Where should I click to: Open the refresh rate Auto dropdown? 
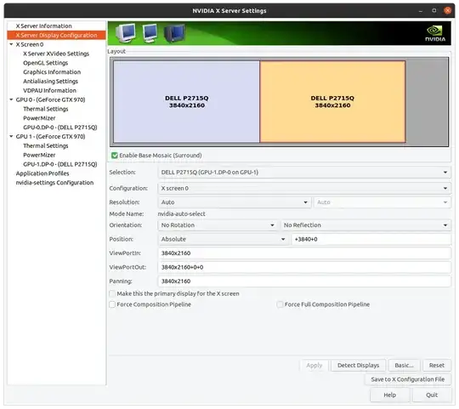382,202
